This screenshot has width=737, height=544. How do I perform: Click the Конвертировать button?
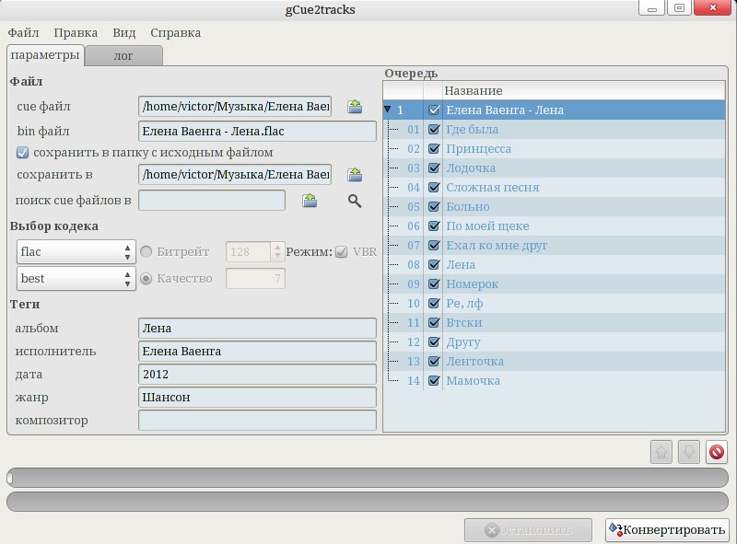pos(667,530)
